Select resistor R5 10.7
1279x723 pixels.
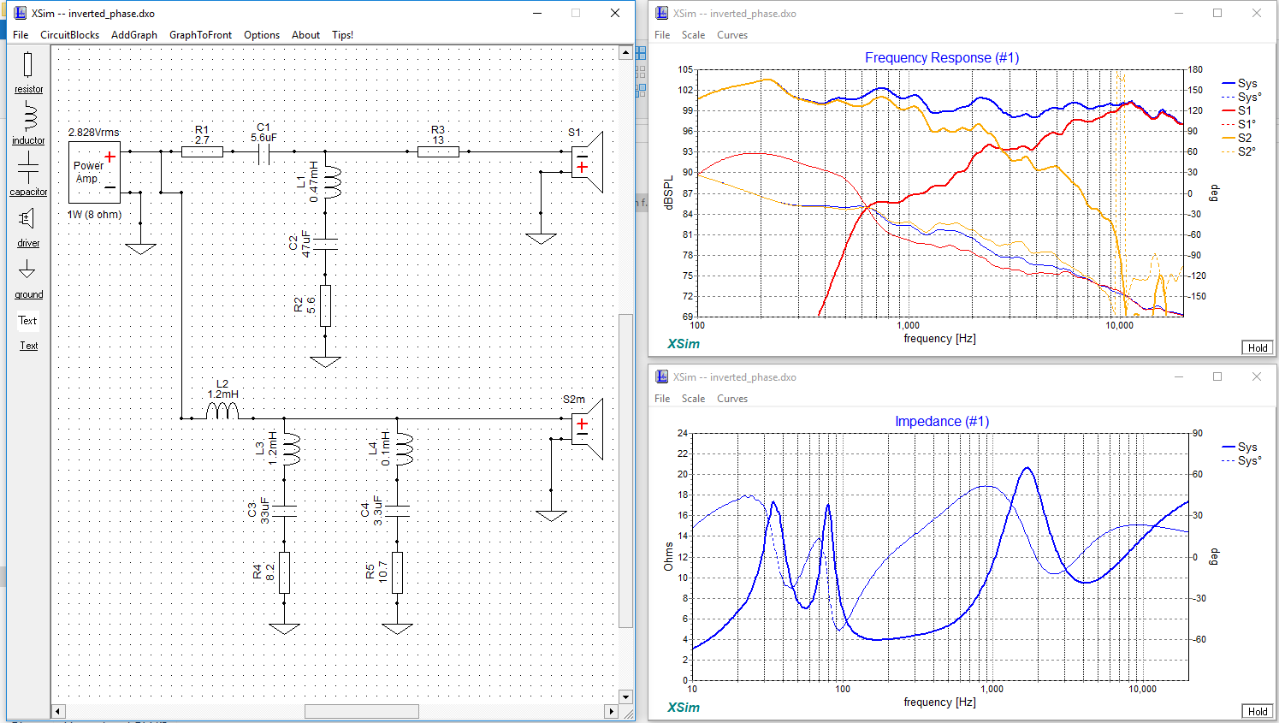397,572
